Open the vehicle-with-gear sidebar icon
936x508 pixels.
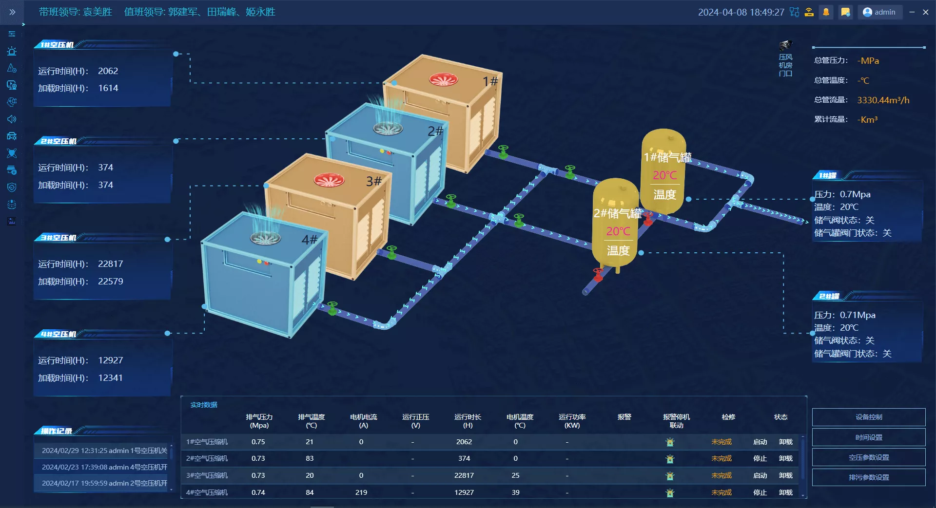click(12, 136)
